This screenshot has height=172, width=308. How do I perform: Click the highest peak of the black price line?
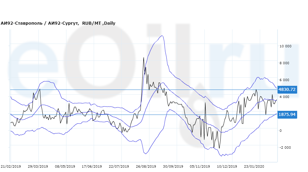point(144,58)
